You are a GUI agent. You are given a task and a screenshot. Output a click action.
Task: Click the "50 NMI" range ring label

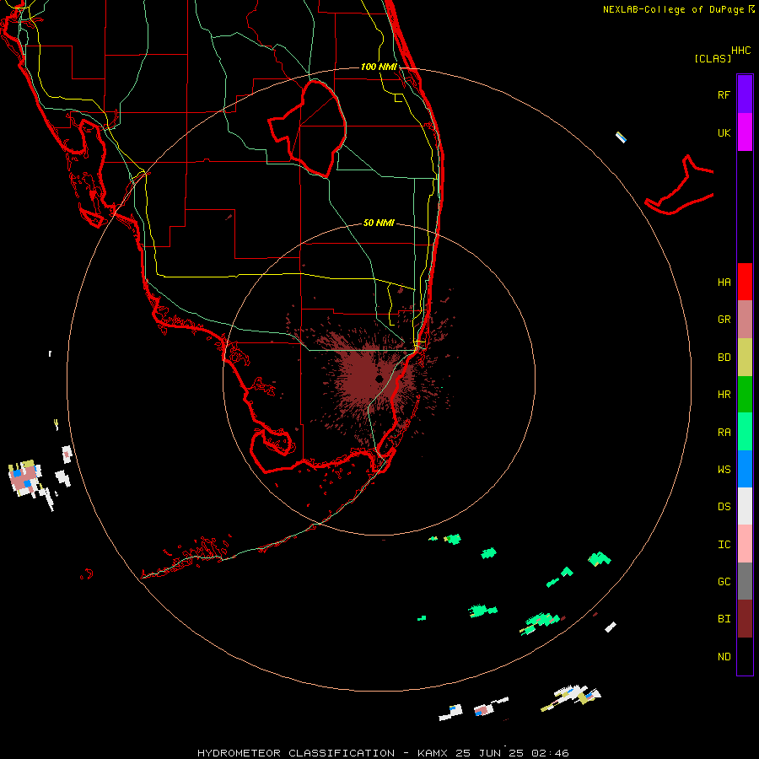pos(379,223)
